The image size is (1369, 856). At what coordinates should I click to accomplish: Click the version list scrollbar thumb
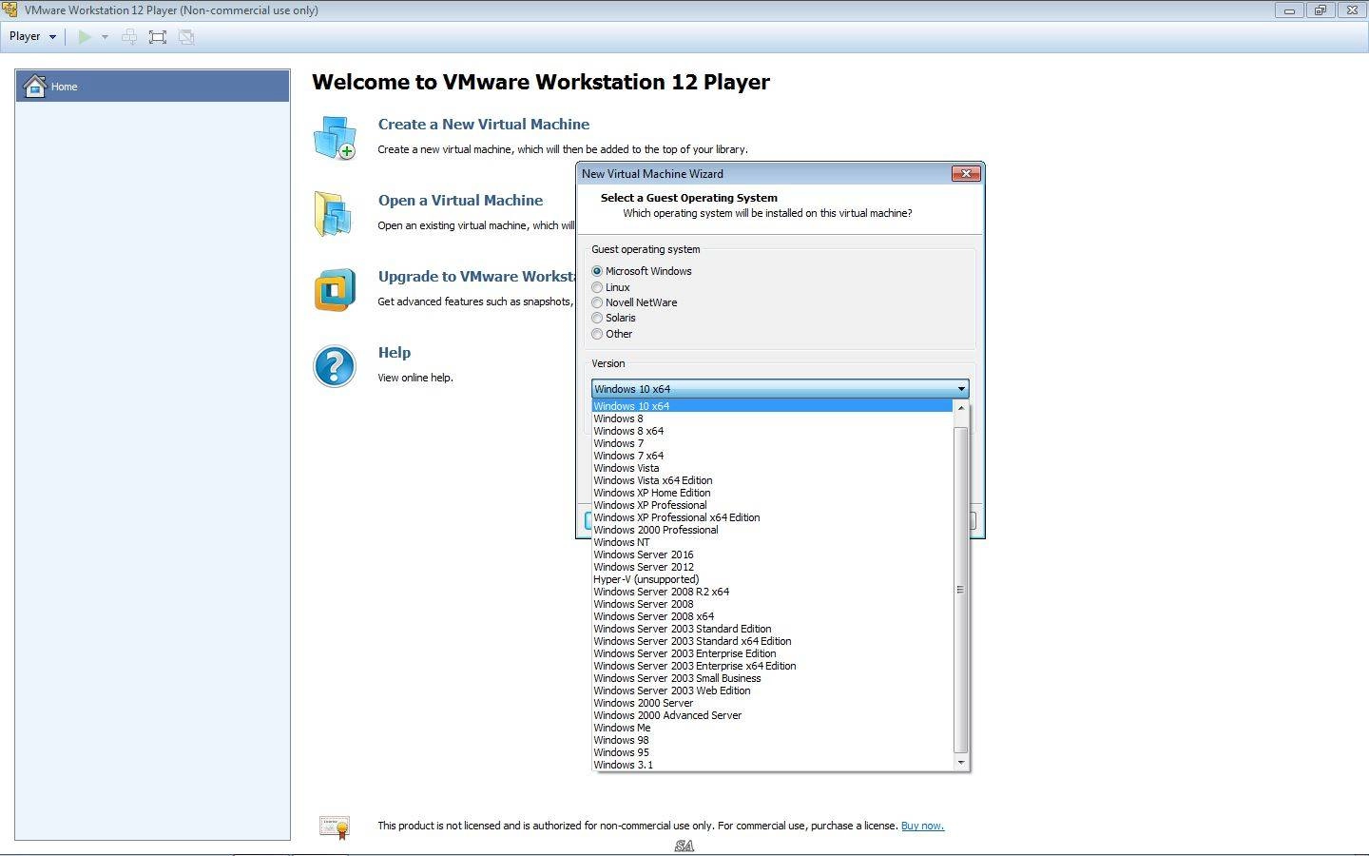click(960, 590)
